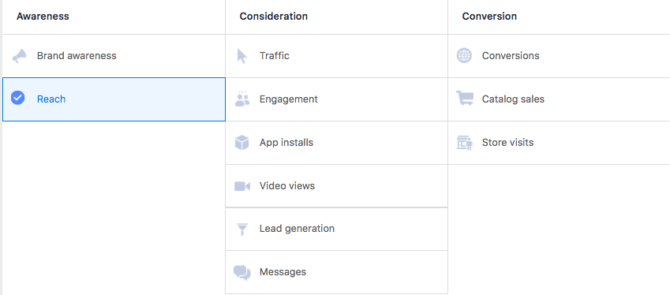Select the Messages objective
Image resolution: width=670 pixels, height=295 pixels.
(337, 272)
